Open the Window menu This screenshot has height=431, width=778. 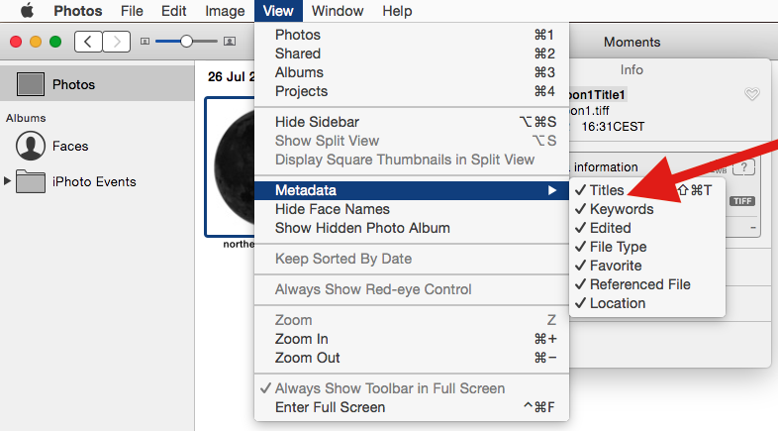tap(337, 12)
